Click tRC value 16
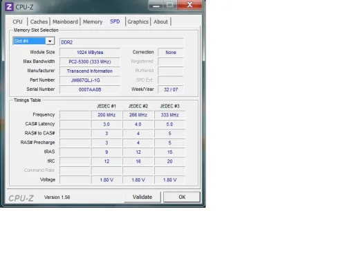354x266 pixels. click(x=138, y=161)
